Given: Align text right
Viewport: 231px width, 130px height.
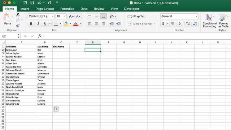Looking at the screenshot, I should tap(104, 23).
